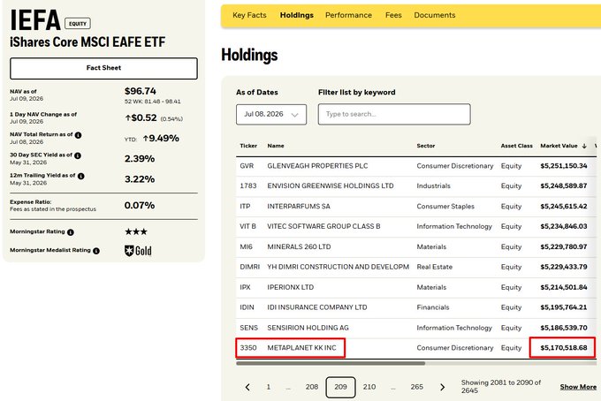Image resolution: width=601 pixels, height=401 pixels.
Task: Click the INTERPARFUMS SA holding name
Action: [x=299, y=206]
